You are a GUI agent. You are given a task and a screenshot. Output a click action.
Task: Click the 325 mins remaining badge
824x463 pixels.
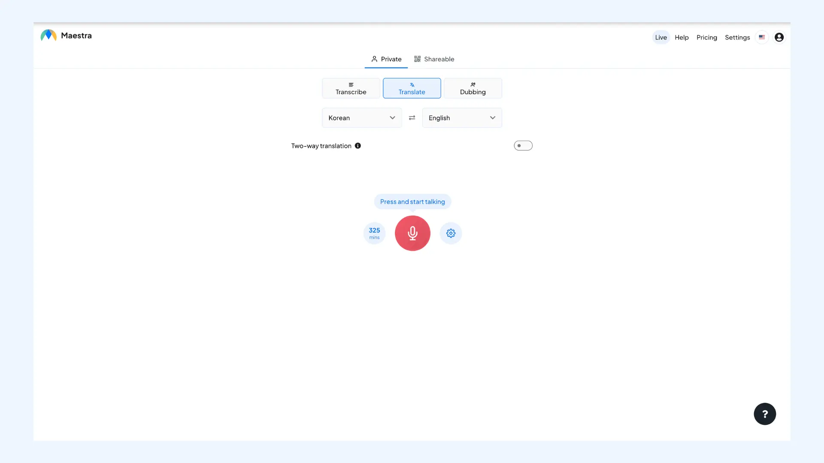coord(374,233)
